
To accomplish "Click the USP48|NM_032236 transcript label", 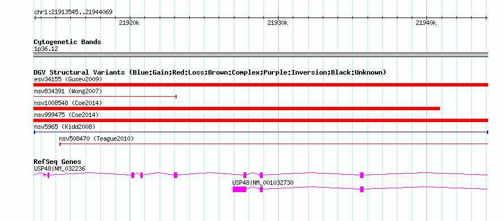I will pyautogui.click(x=60, y=168).
